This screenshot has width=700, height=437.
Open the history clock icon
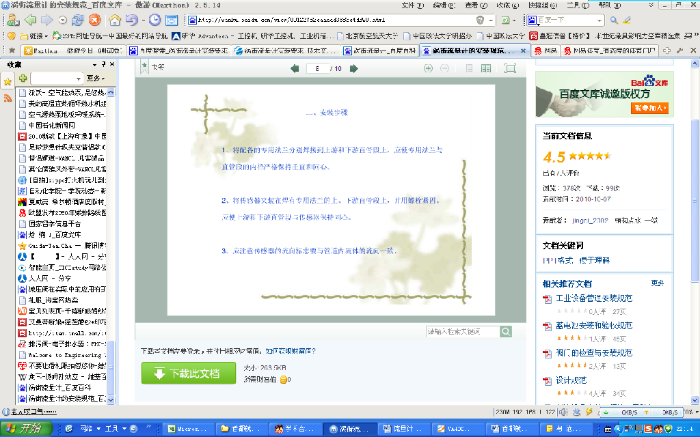pyautogui.click(x=154, y=20)
